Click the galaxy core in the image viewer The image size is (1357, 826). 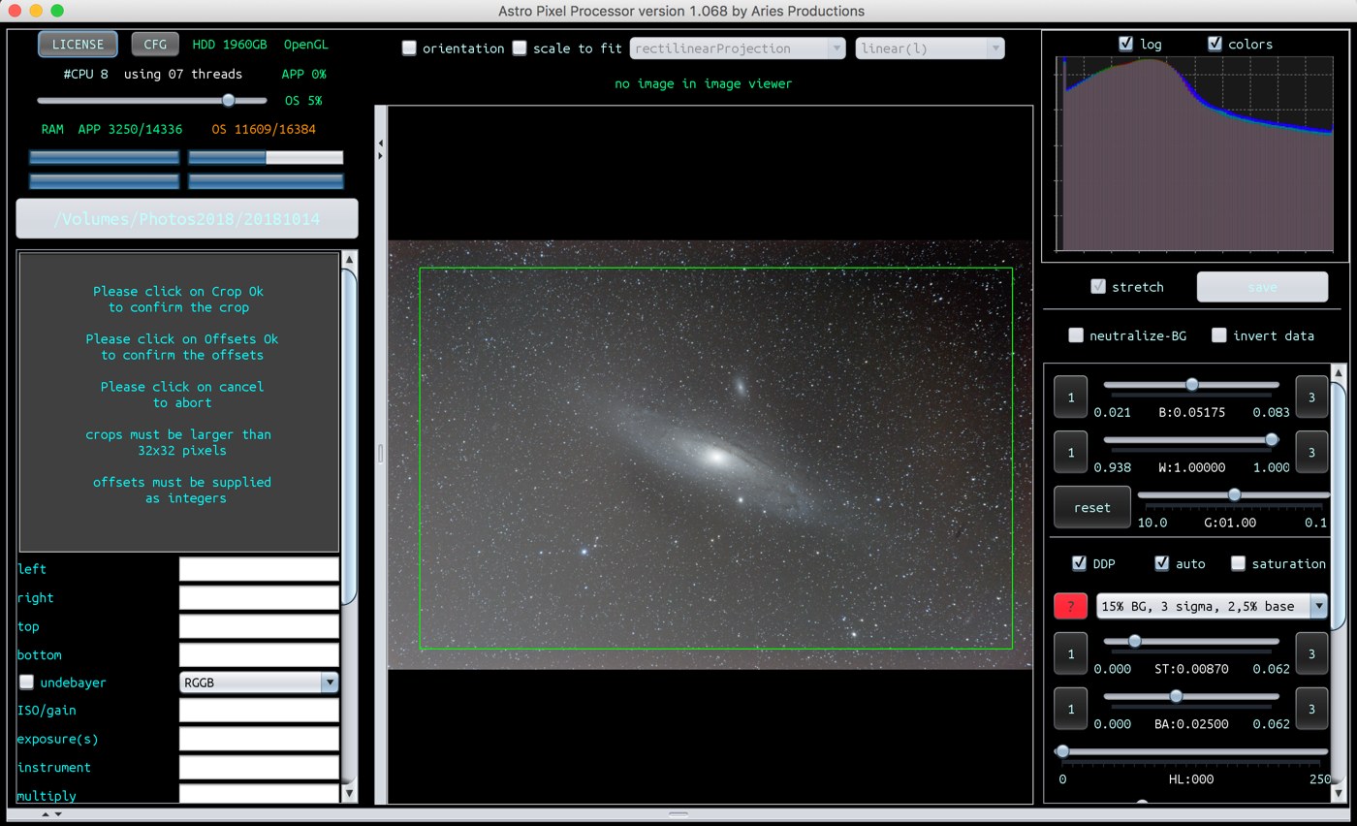(715, 455)
